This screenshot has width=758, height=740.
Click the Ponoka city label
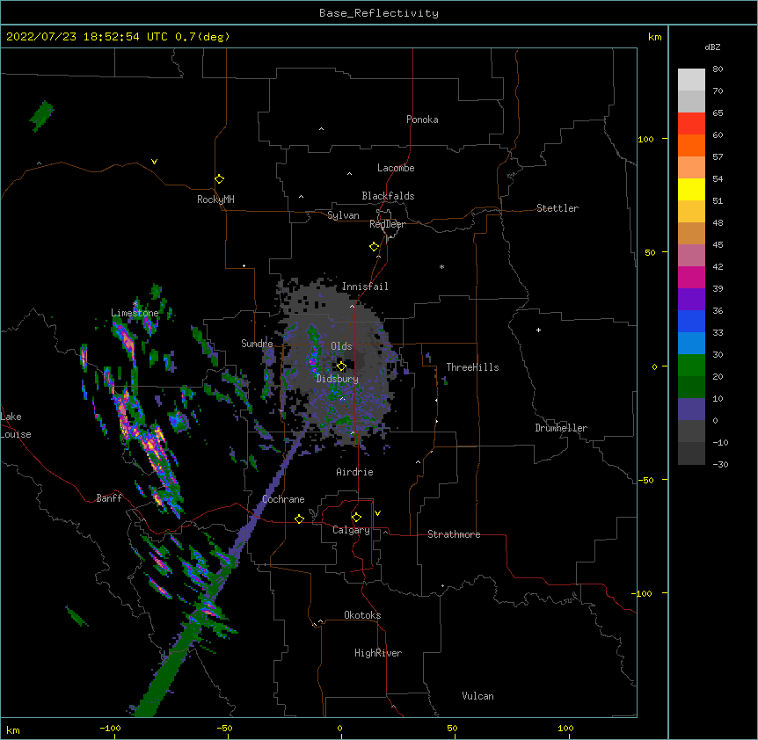pyautogui.click(x=422, y=120)
